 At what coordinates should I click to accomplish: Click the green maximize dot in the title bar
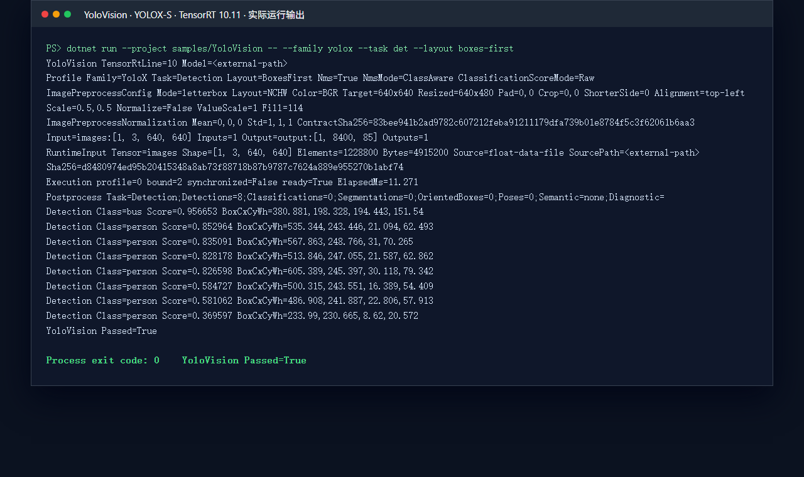67,14
